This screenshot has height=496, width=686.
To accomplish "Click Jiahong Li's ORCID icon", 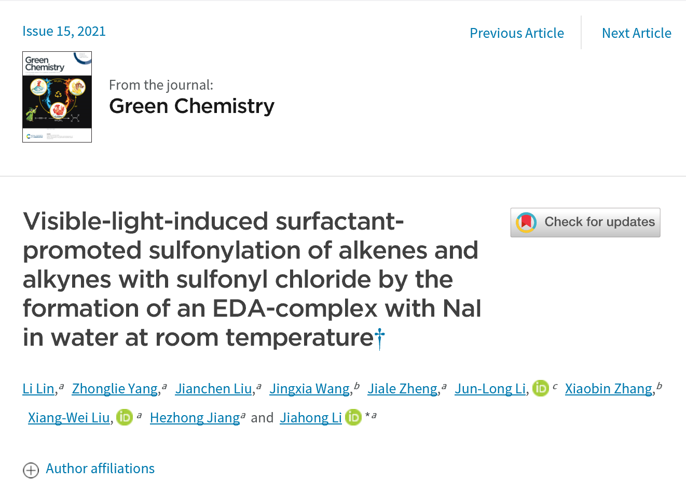I will tap(353, 417).
